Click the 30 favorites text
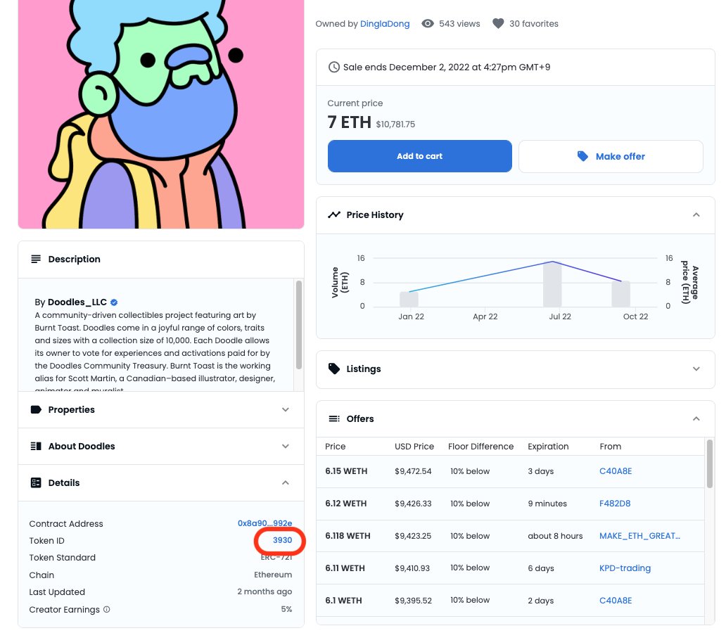This screenshot has height=633, width=726. [x=534, y=24]
